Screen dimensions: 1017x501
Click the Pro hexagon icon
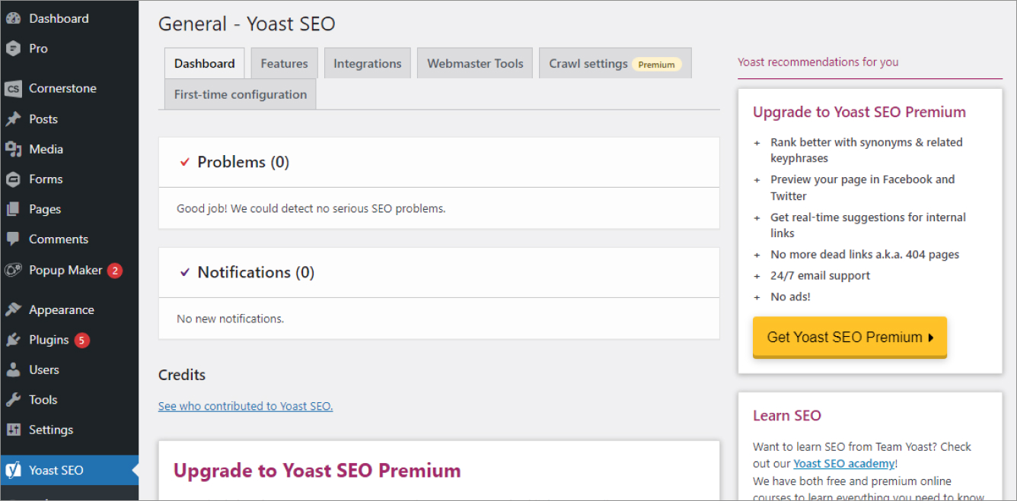(13, 49)
